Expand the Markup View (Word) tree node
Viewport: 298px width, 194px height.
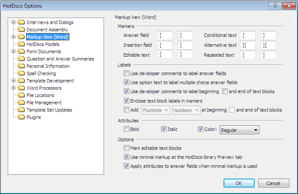point(13,36)
